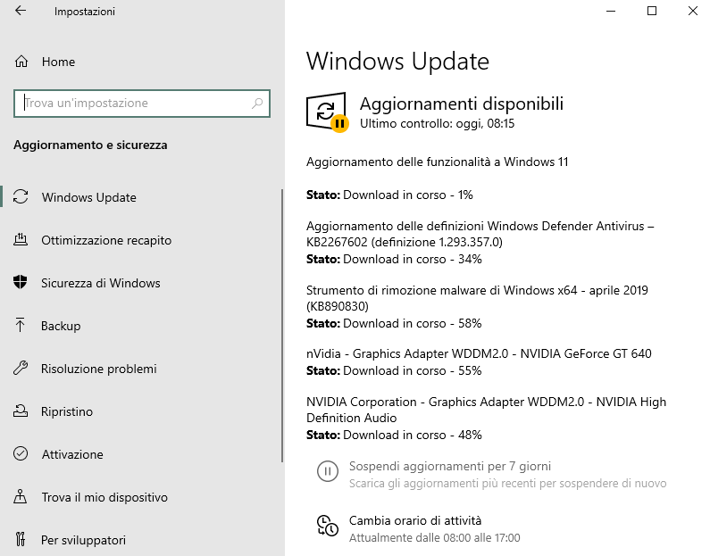The width and height of the screenshot is (710, 556).
Task: Click the large Windows Update status icon
Action: pos(326,112)
